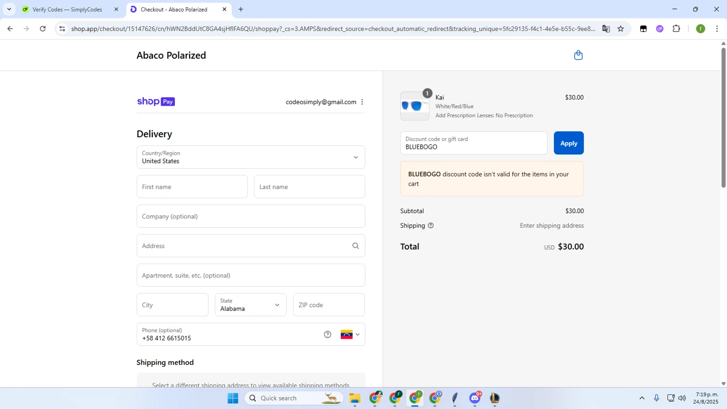The image size is (727, 409).
Task: Click the browser address bar URL
Action: (x=333, y=29)
